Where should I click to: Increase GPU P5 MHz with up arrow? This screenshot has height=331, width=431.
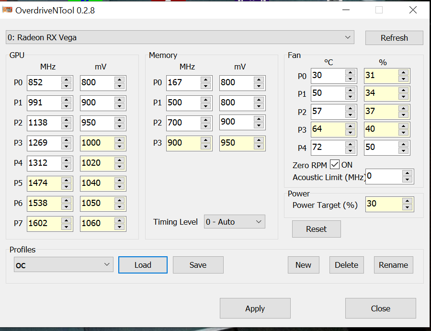pos(66,180)
